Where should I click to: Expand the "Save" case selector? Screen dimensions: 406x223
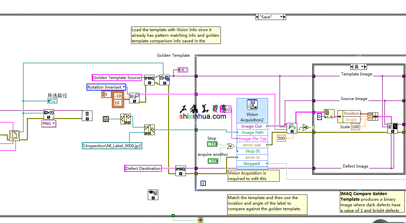[x=284, y=17]
